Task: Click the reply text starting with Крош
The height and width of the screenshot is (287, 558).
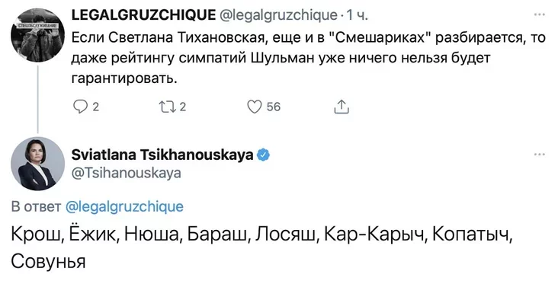Action: point(261,248)
